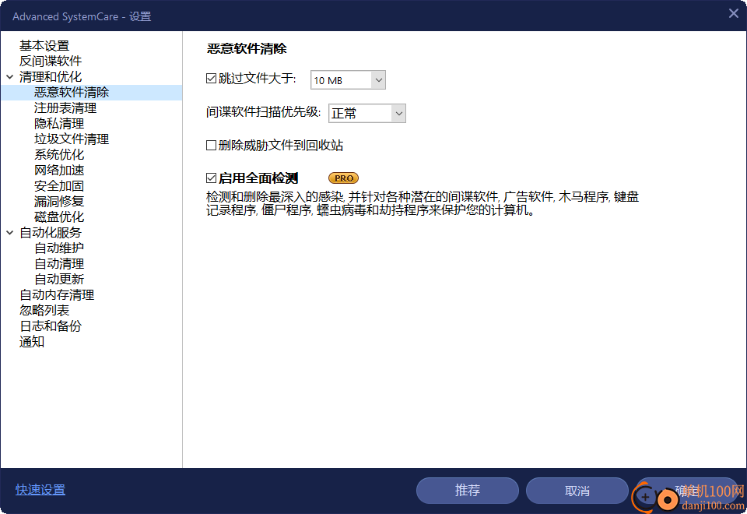The image size is (747, 514).
Task: Close the settings dialog window
Action: (734, 13)
